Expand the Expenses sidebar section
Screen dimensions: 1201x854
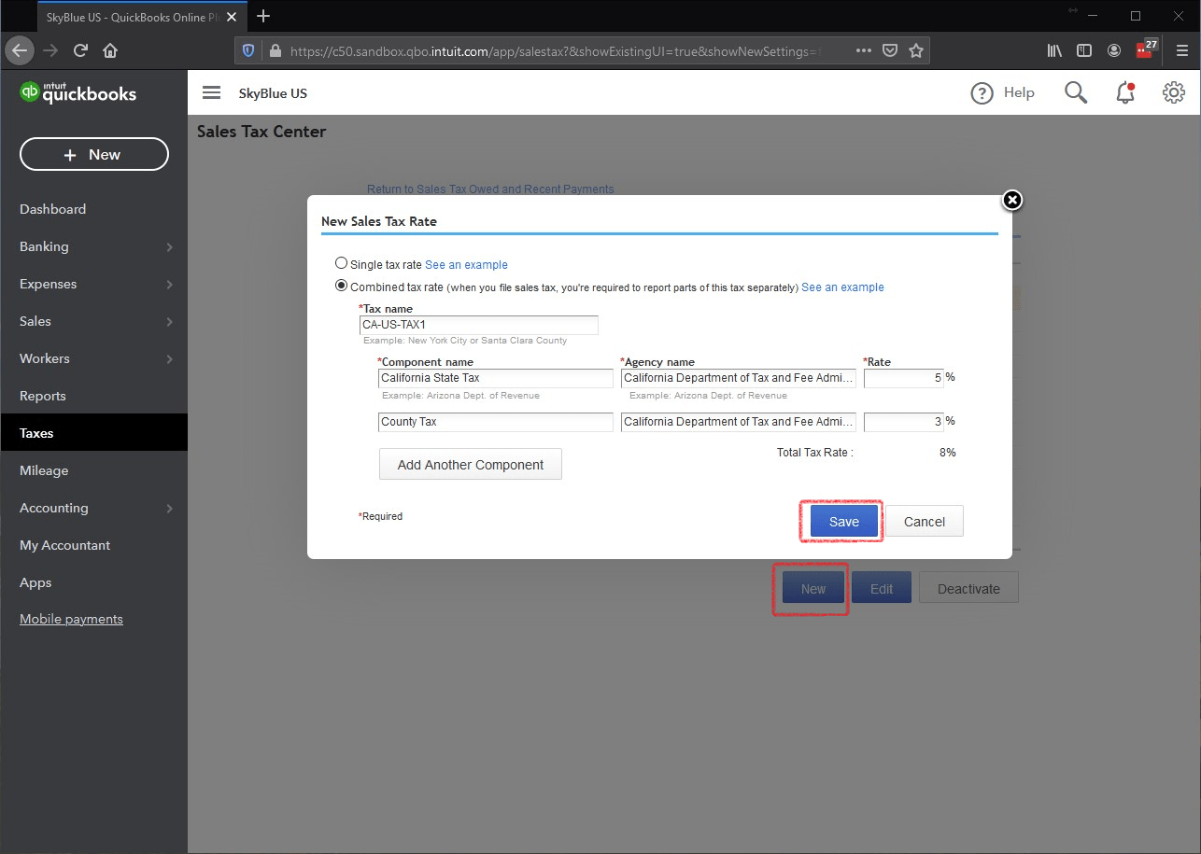pyautogui.click(x=93, y=284)
